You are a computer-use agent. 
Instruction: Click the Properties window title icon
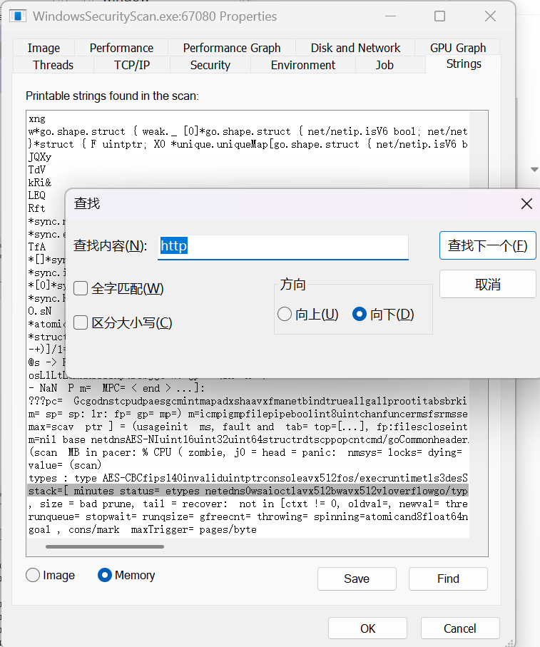click(18, 16)
